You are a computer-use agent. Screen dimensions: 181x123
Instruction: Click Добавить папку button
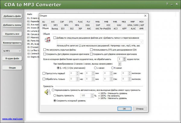pyautogui.click(x=12, y=25)
